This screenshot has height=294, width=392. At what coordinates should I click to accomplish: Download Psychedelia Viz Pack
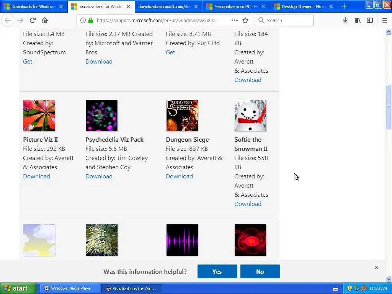pos(99,176)
